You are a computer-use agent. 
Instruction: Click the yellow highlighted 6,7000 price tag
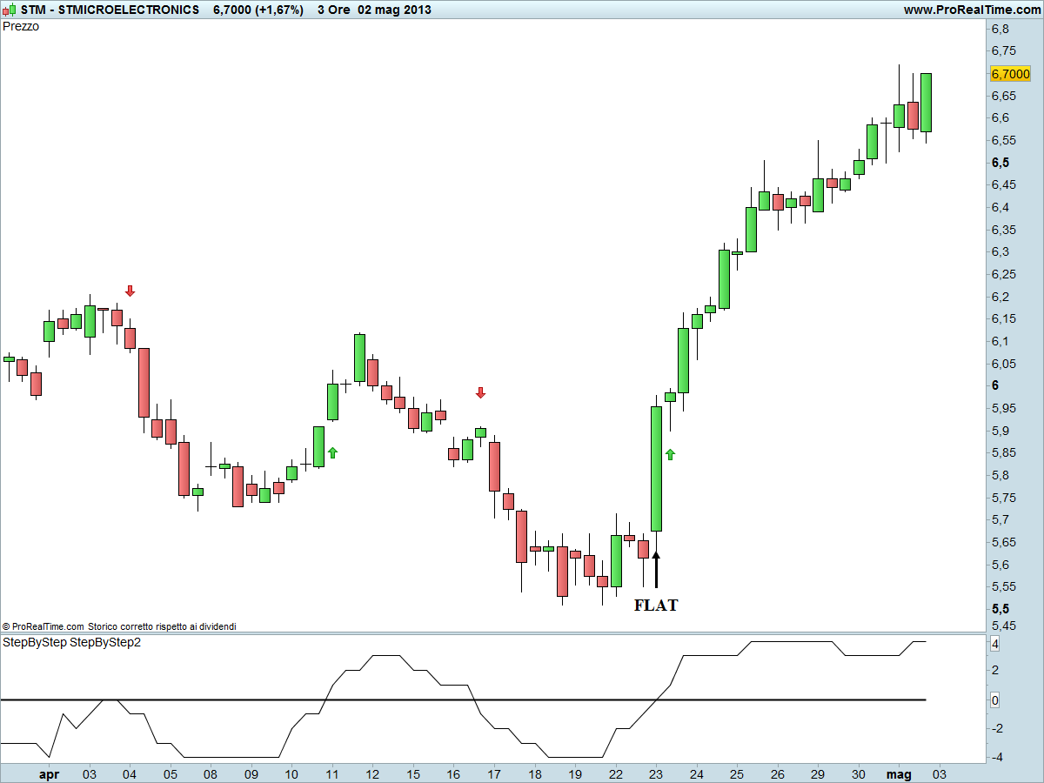pos(1010,74)
